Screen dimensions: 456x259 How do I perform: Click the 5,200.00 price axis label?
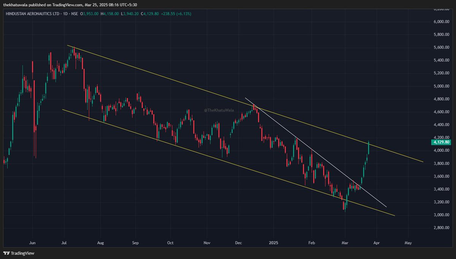pos(442,73)
